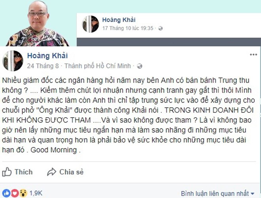261x198 pixels.
Task: Open the three-dot post options menu
Action: (253, 55)
